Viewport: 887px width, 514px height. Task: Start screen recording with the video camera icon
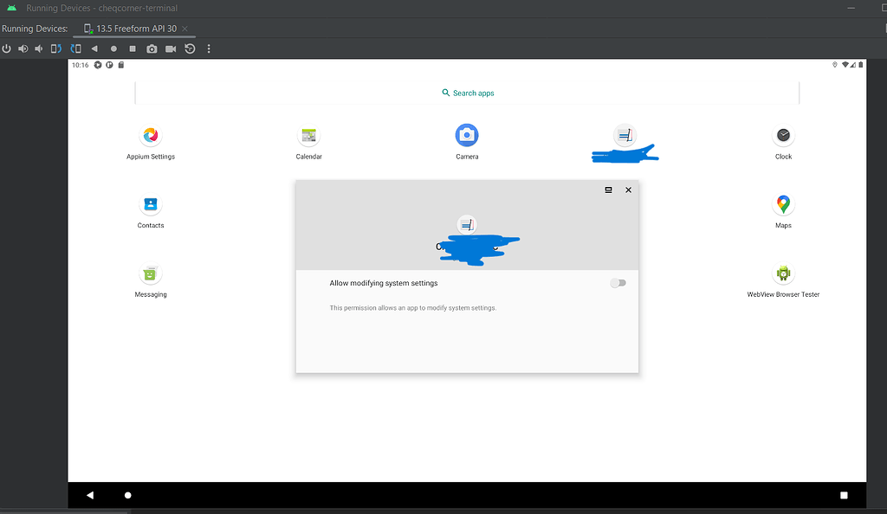170,48
